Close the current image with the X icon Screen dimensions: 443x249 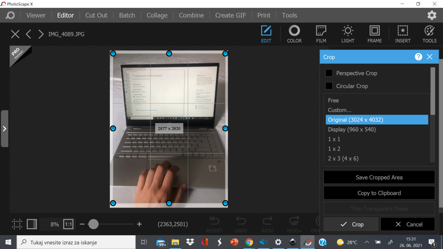pos(15,34)
